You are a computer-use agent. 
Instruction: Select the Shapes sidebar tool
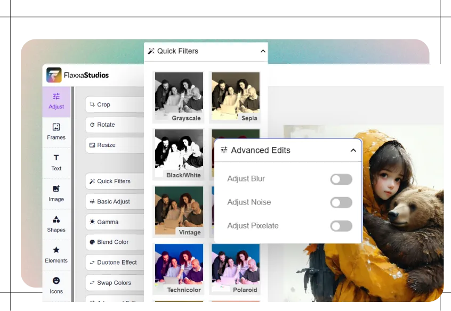(56, 224)
